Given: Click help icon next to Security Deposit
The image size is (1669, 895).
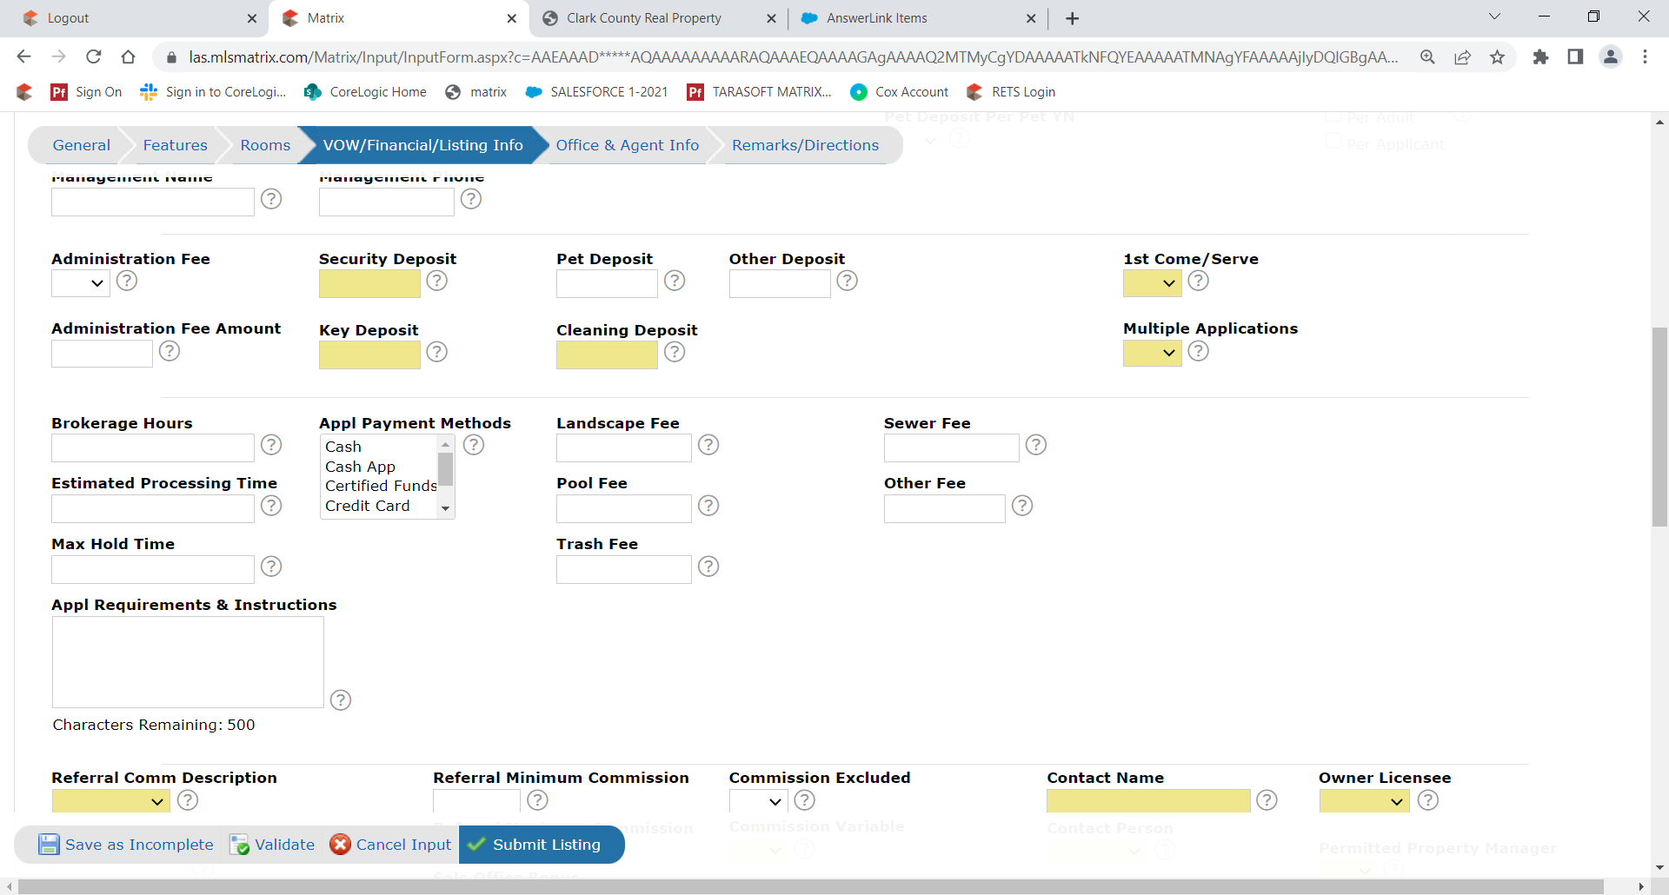Looking at the screenshot, I should pos(437,281).
